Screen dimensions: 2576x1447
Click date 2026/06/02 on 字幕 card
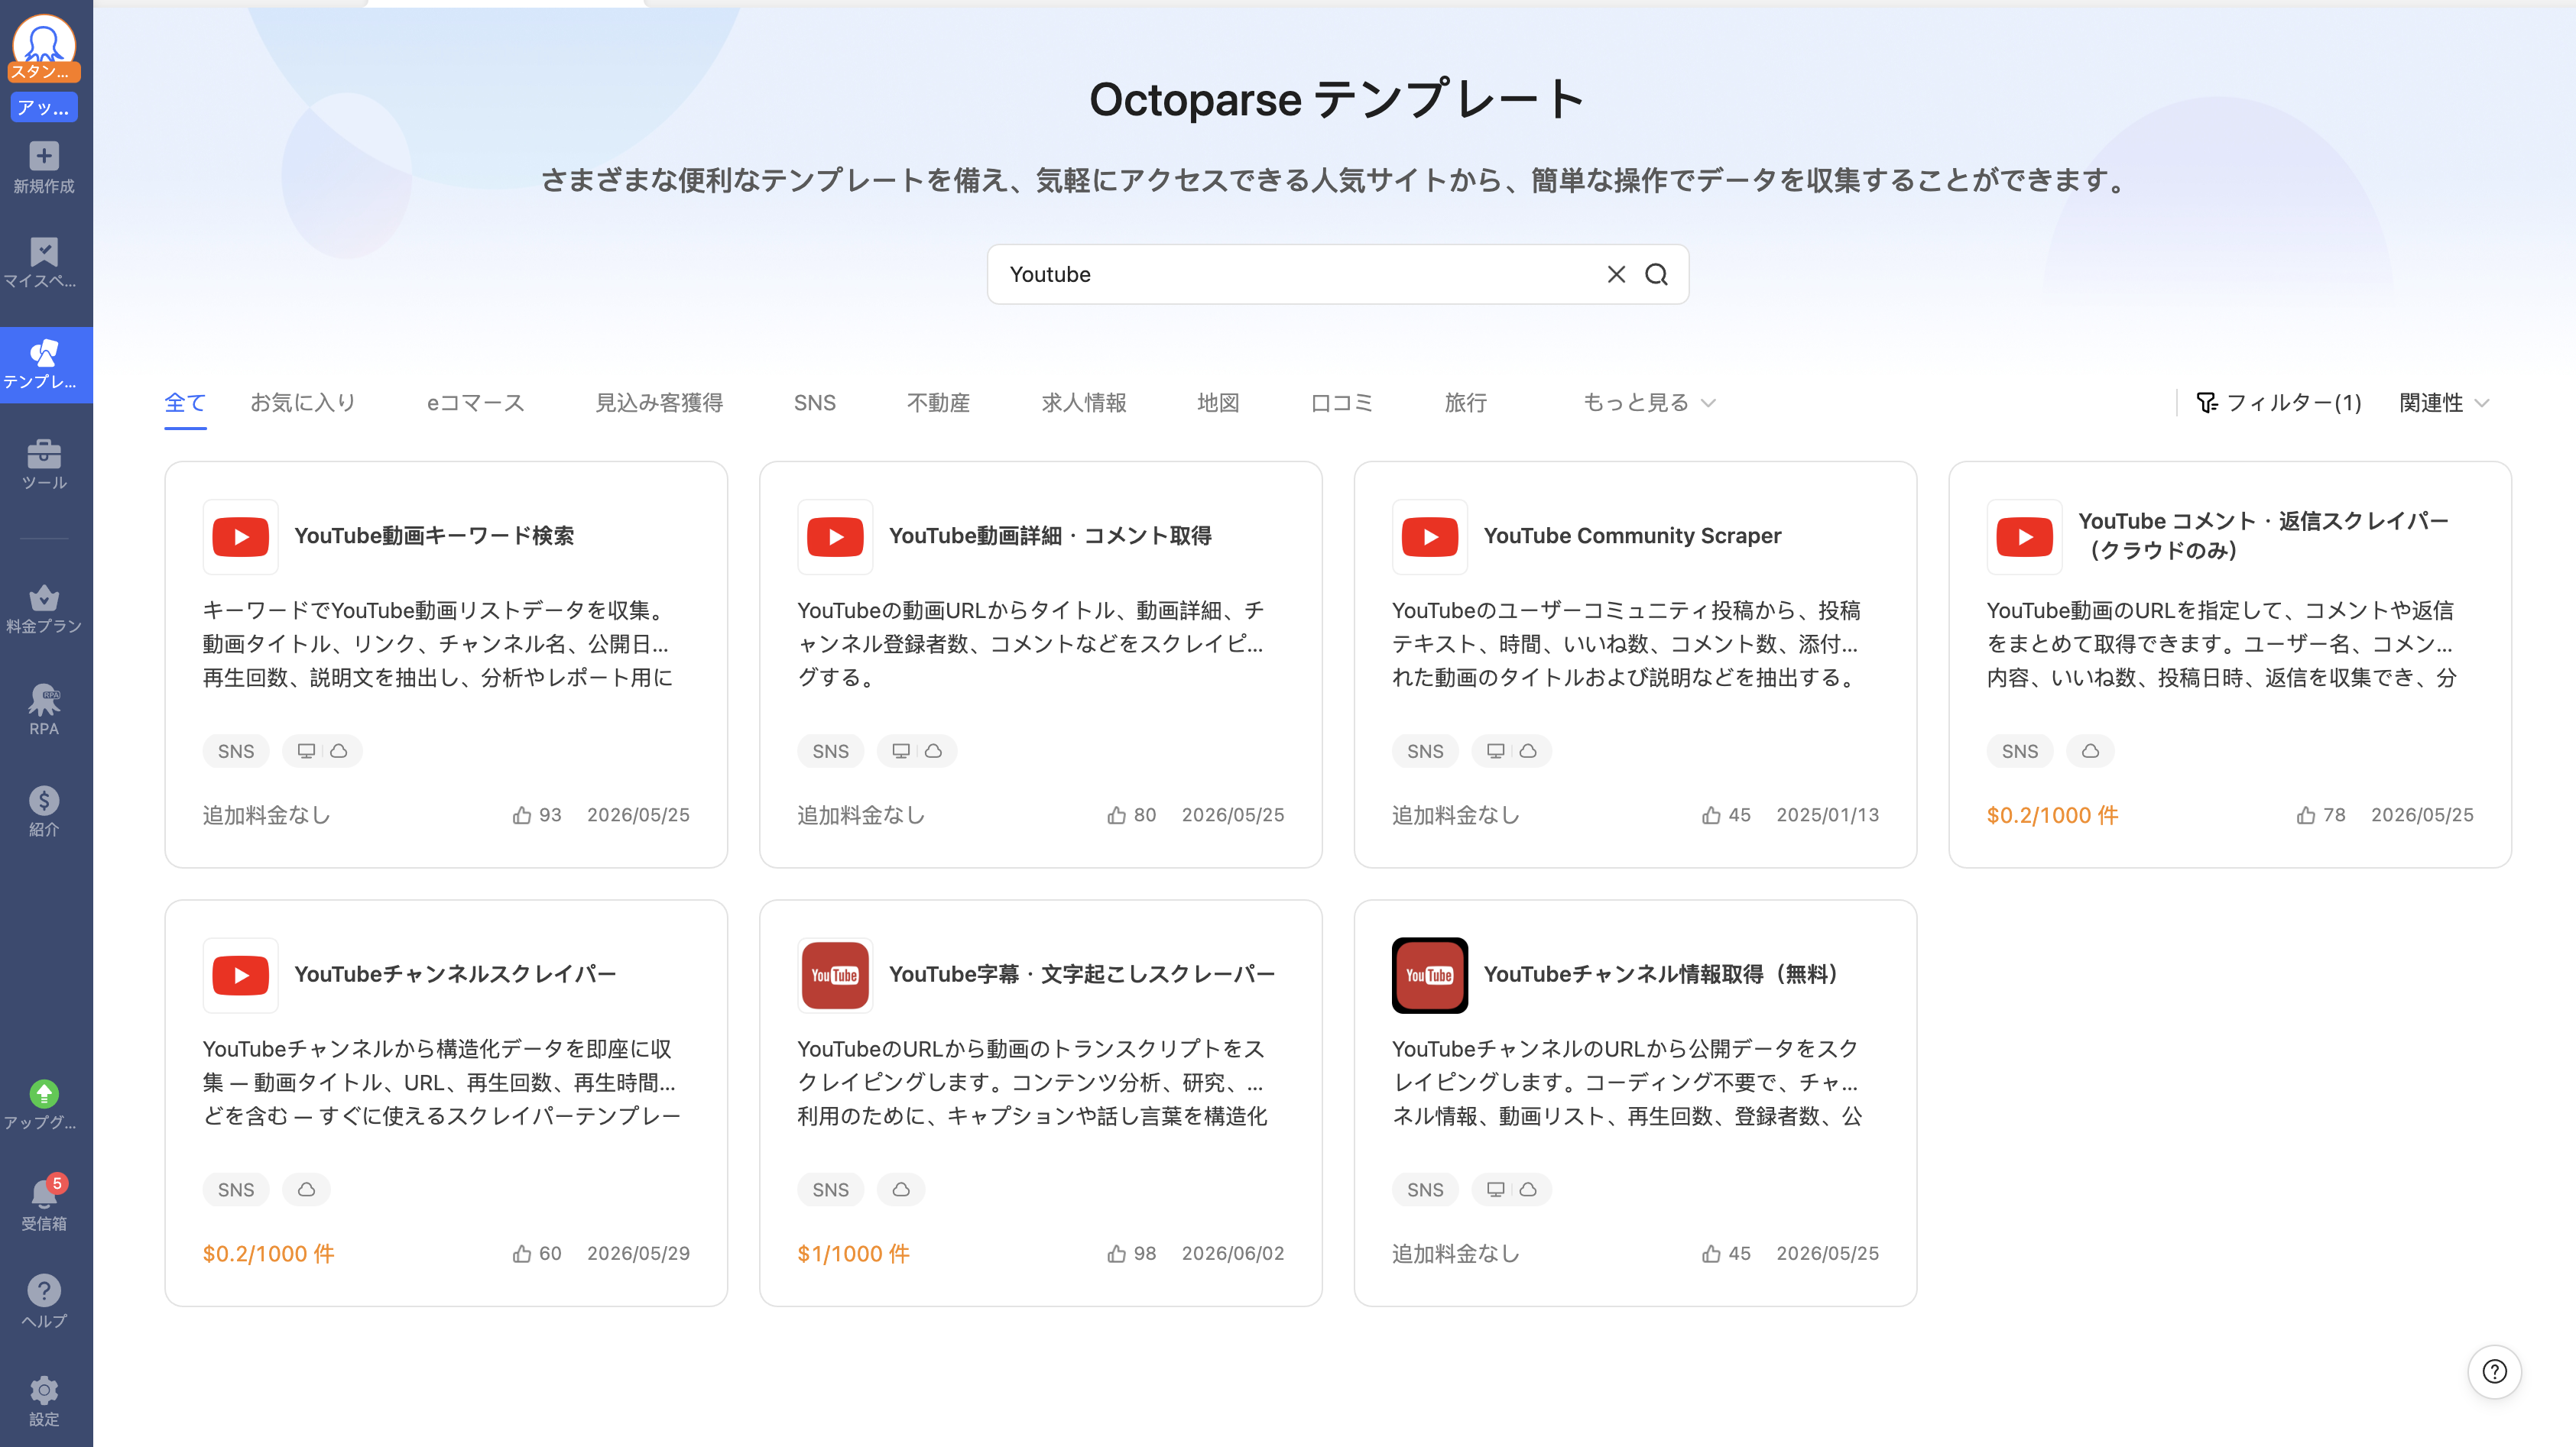coord(1232,1253)
